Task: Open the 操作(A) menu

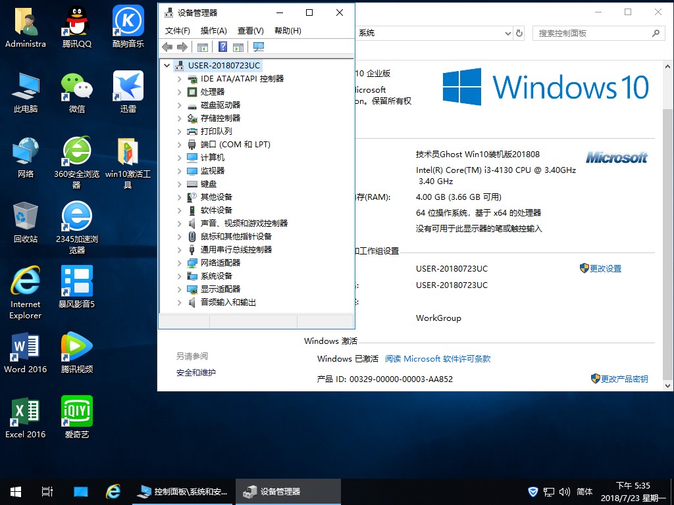Action: click(x=213, y=31)
